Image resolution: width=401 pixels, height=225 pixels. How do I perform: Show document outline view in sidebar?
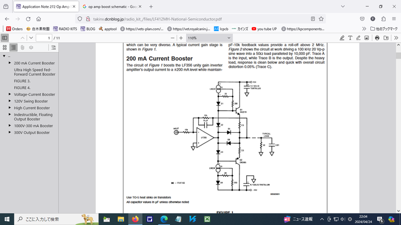point(14,48)
